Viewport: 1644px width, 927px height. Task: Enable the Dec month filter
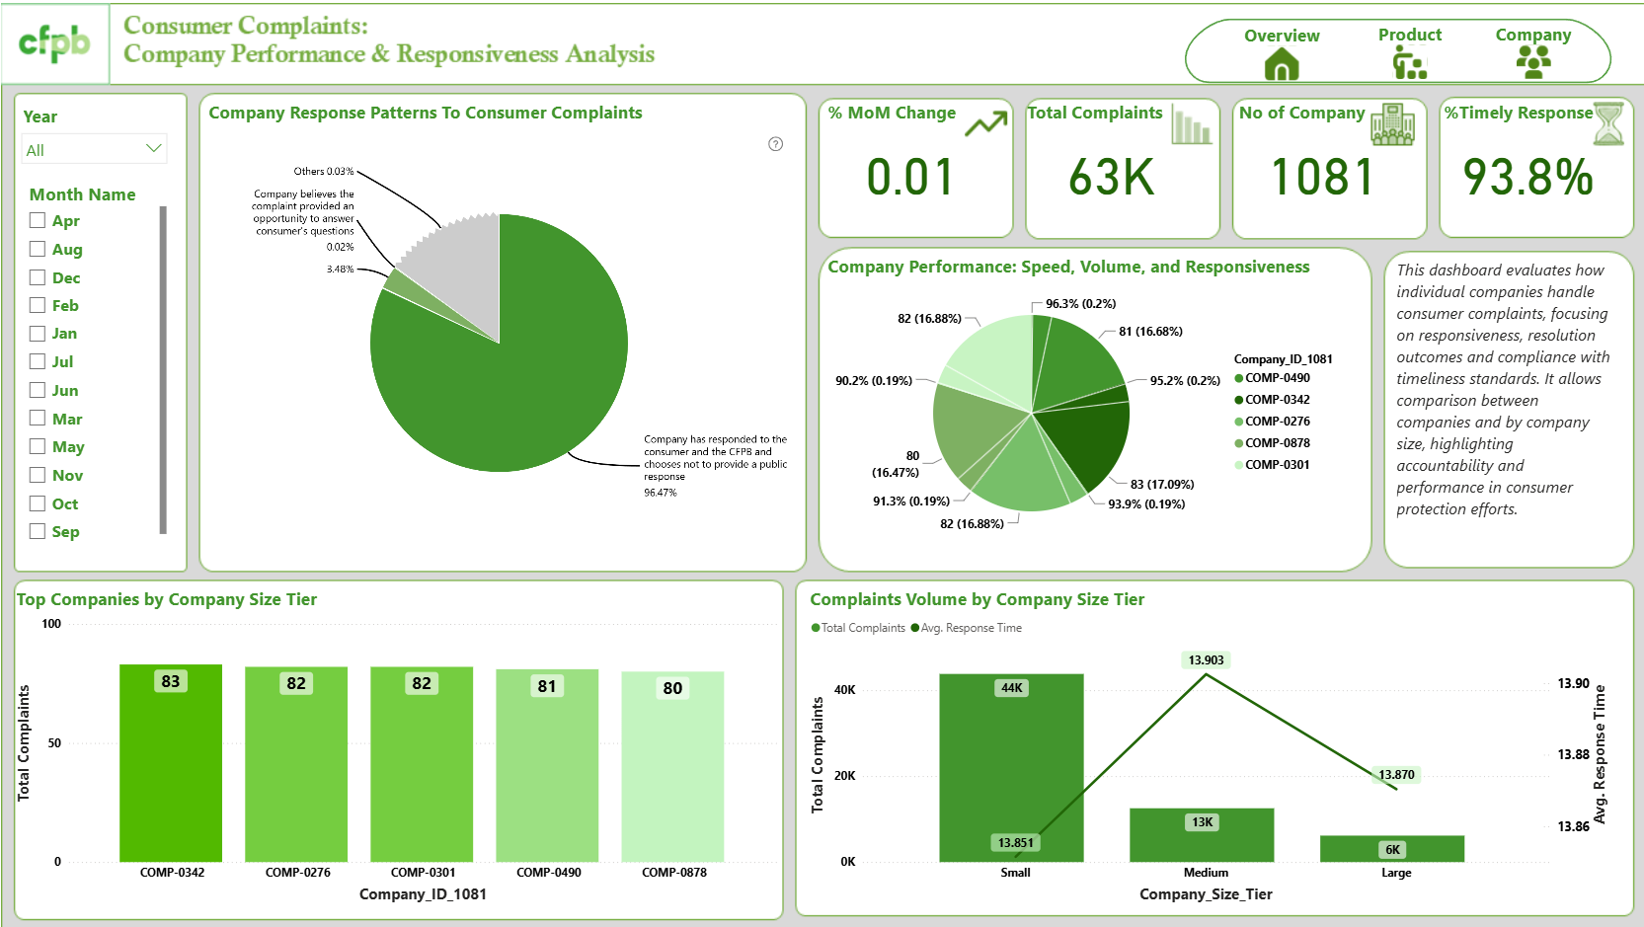coord(38,277)
